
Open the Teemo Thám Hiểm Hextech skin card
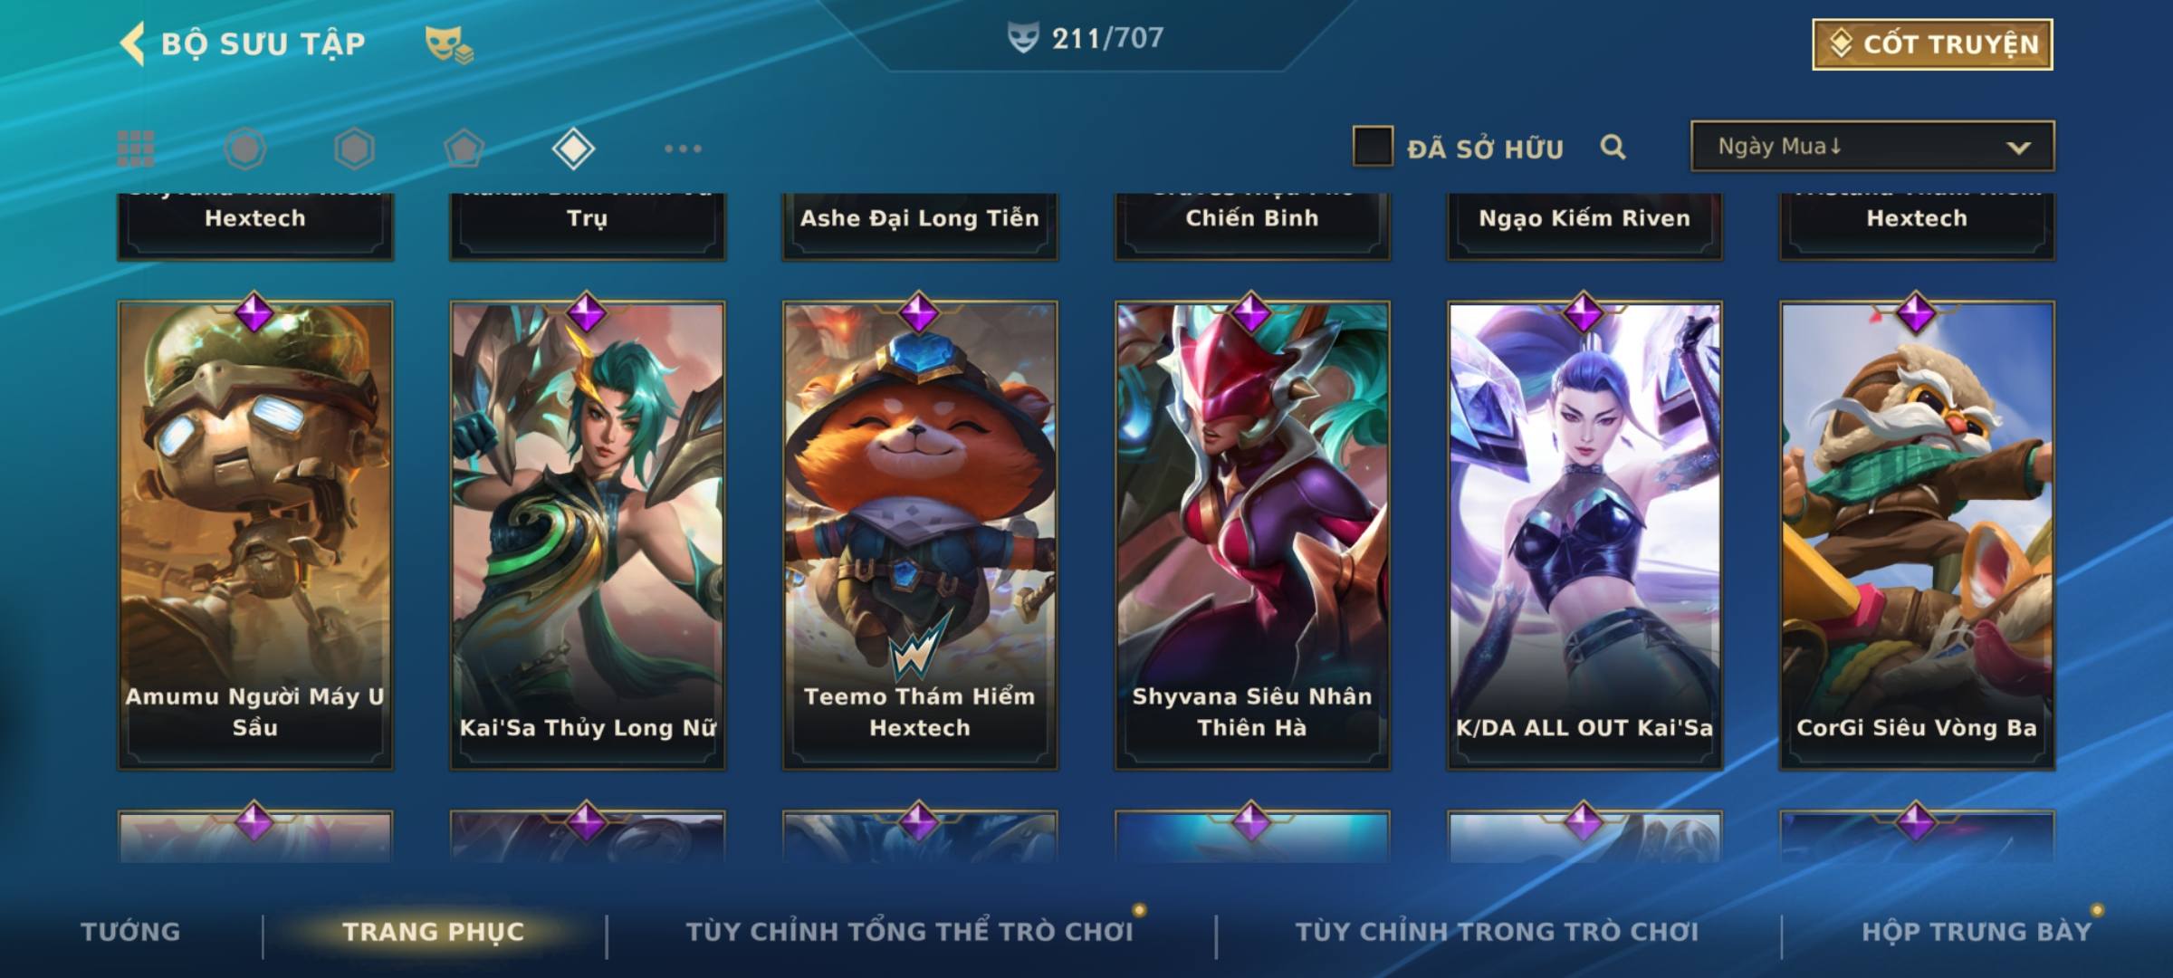click(920, 536)
